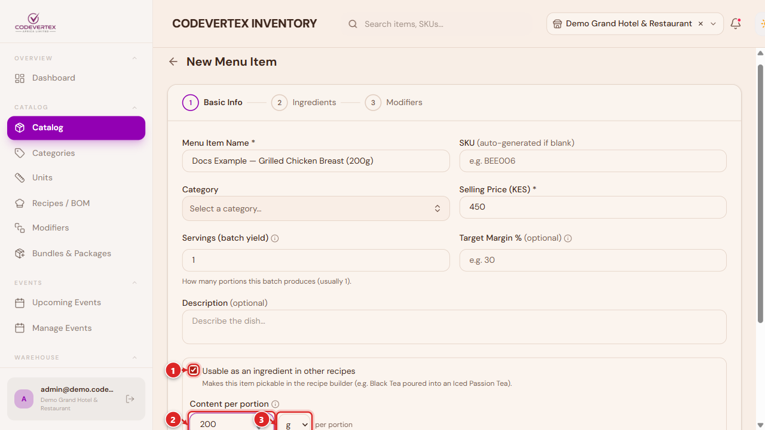Click the Target Margin % field
The image size is (765, 430).
[x=593, y=260]
